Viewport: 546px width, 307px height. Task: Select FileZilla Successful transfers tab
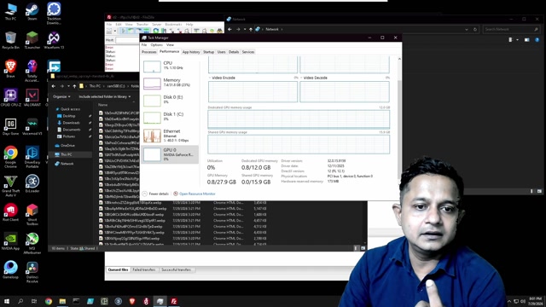click(177, 269)
